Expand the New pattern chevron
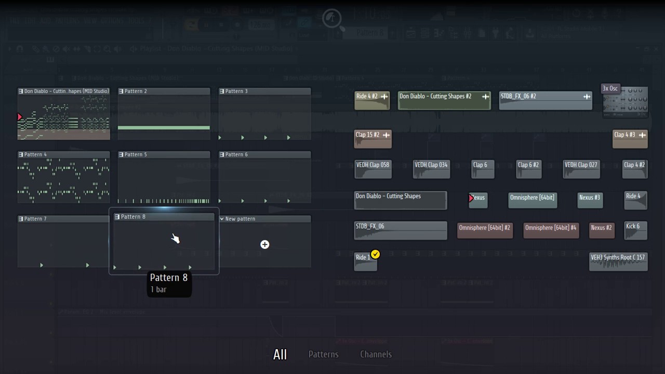Image resolution: width=665 pixels, height=374 pixels. tap(222, 219)
